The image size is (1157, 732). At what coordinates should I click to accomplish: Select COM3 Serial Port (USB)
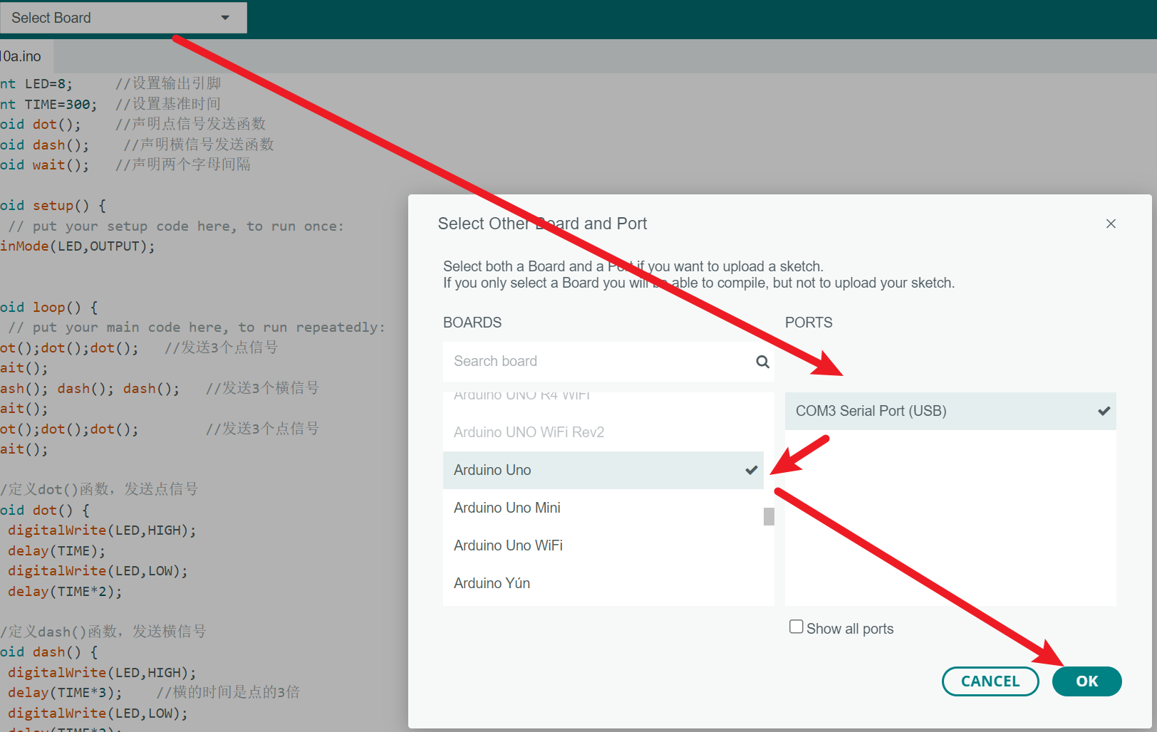coord(950,411)
